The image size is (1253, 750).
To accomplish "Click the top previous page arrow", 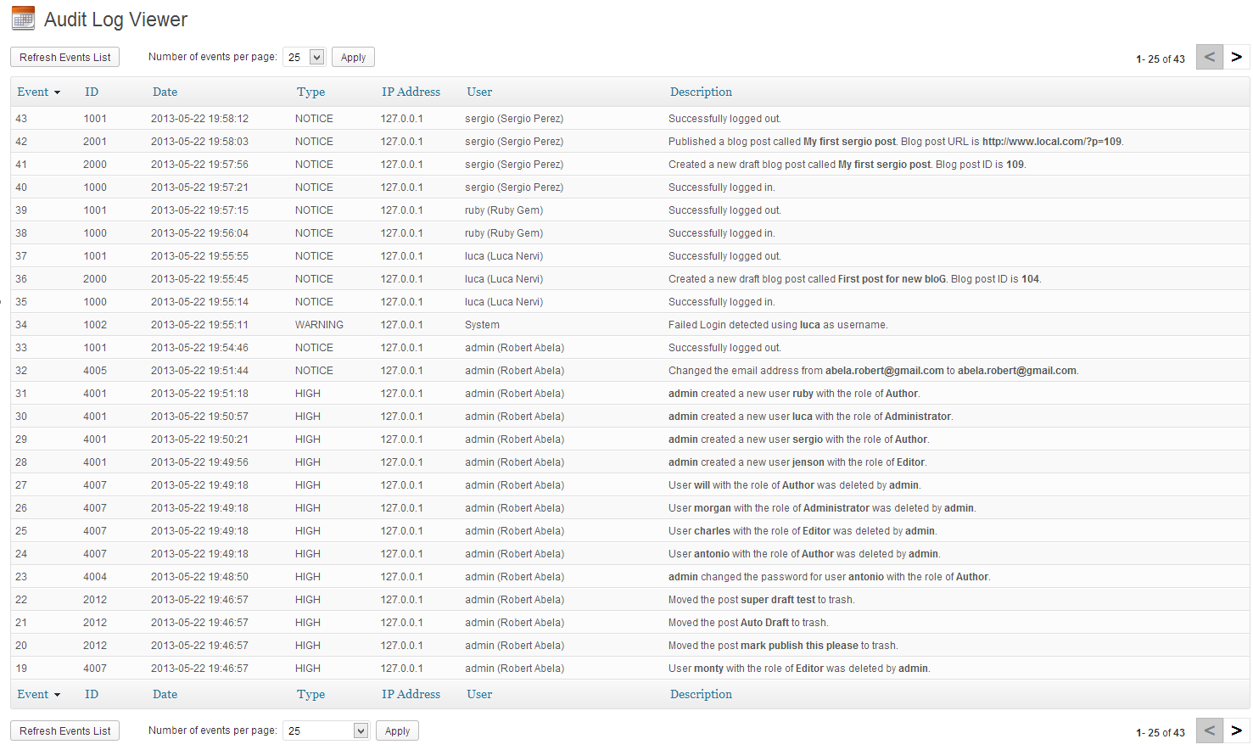I will [x=1209, y=57].
